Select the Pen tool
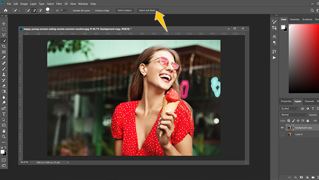This screenshot has height=180, width=319. (4, 108)
